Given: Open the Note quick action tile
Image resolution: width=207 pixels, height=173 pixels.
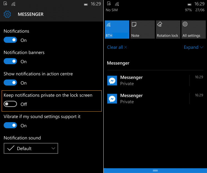Looking at the screenshot, I should tap(143, 29).
